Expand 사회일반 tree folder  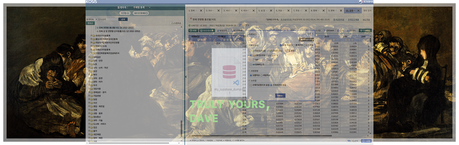(89, 57)
